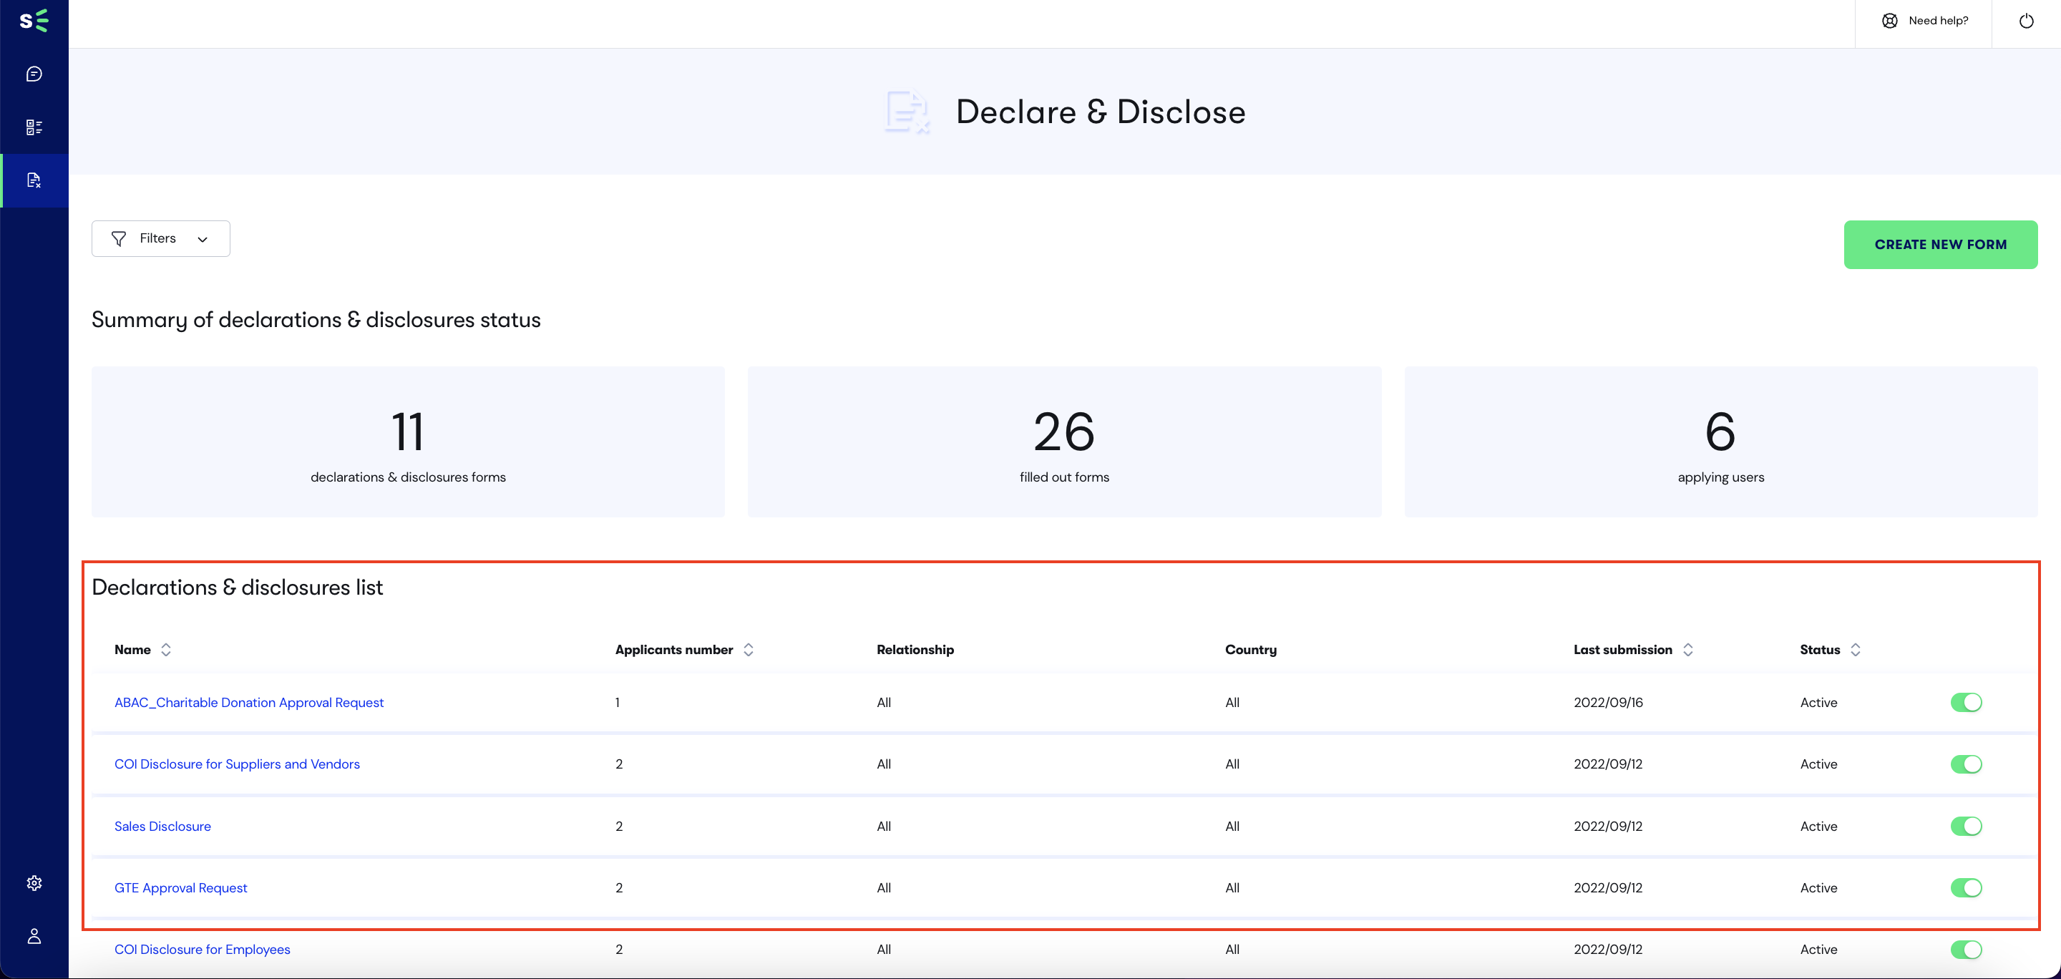Open the GTE Approval Request form link

tap(181, 887)
